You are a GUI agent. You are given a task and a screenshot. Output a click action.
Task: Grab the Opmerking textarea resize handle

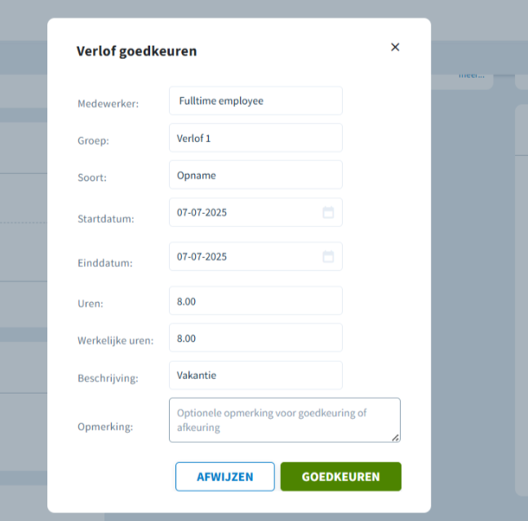tap(396, 438)
